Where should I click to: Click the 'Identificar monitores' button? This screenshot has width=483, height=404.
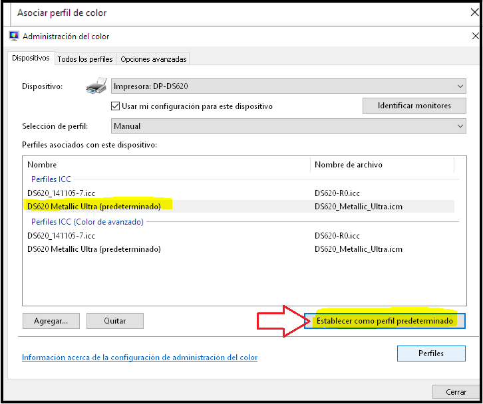coord(414,106)
